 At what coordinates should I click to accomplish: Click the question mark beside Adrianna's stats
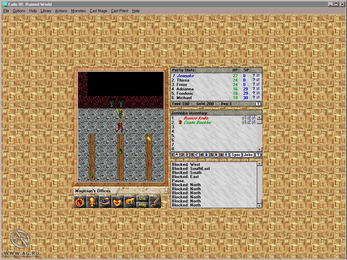[253, 89]
